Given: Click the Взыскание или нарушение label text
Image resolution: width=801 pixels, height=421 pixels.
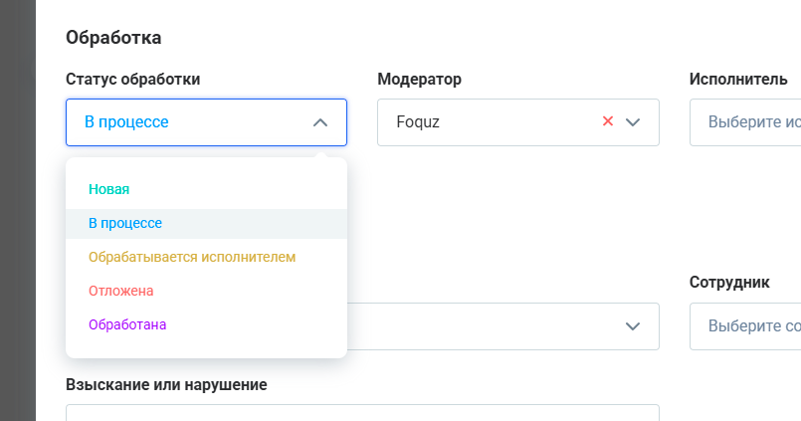Looking at the screenshot, I should click(166, 384).
